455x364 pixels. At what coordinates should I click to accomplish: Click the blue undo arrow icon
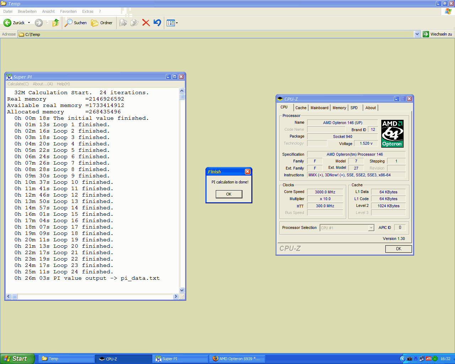pyautogui.click(x=157, y=23)
